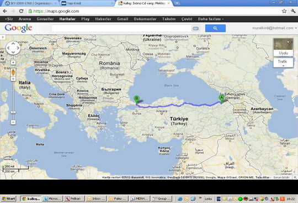Reload the page with refresh icon
Viewport: 298px width, 203px height.
(22, 11)
